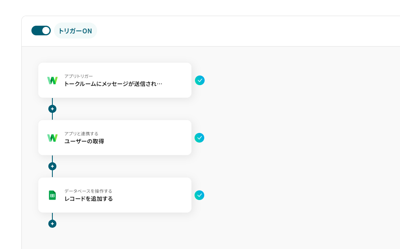Click the Google Sheets icon
Viewport: 400px width, 249px height.
click(52, 195)
